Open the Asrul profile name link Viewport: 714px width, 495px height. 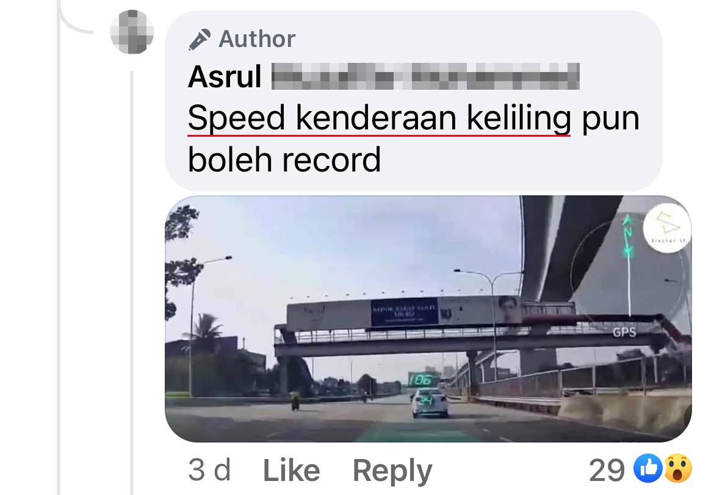[x=225, y=76]
